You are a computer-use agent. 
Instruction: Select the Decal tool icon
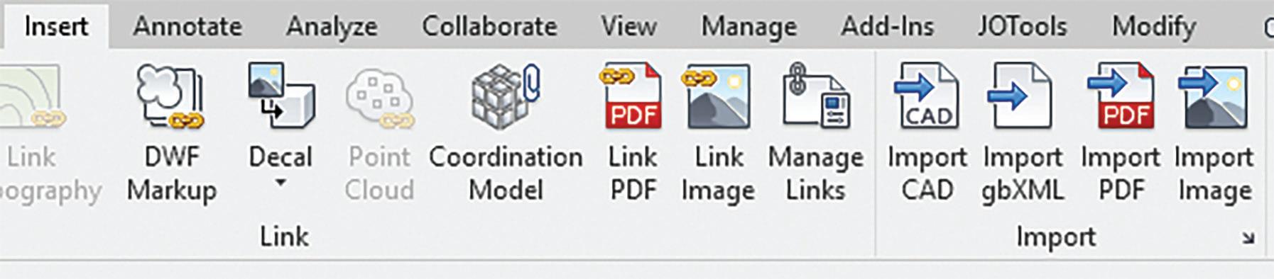[x=281, y=96]
